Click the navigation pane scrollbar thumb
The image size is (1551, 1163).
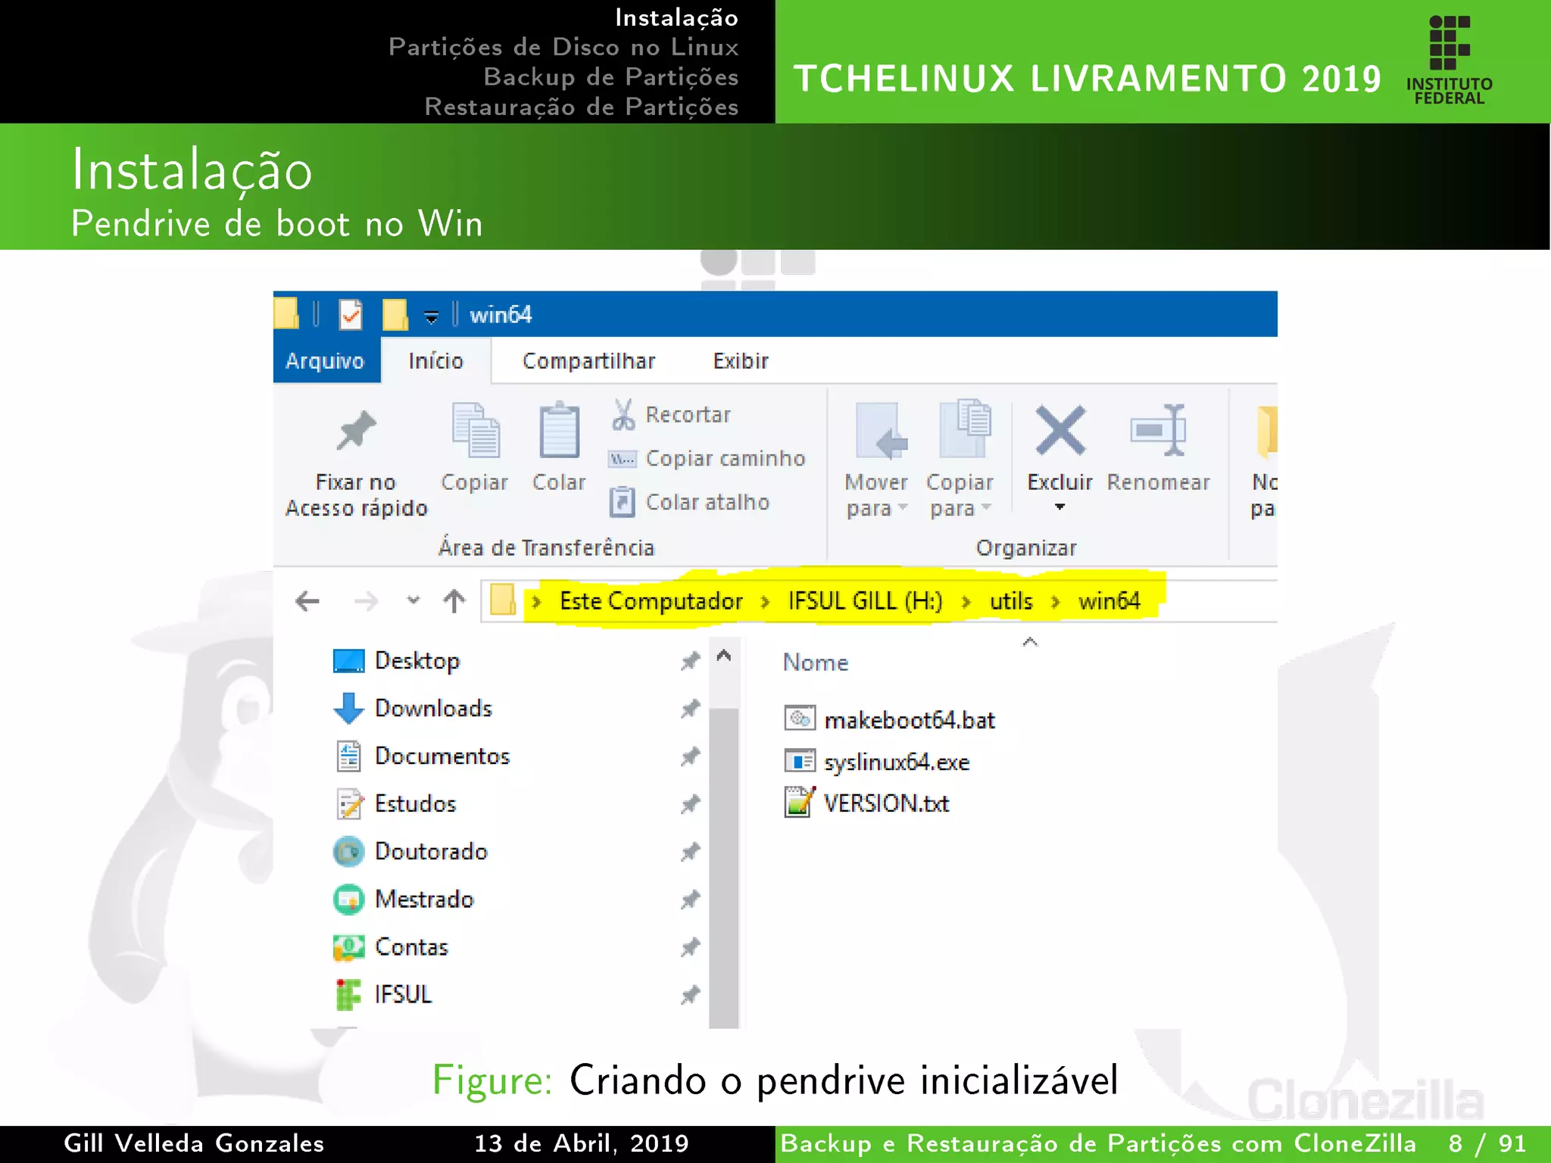pos(724,868)
